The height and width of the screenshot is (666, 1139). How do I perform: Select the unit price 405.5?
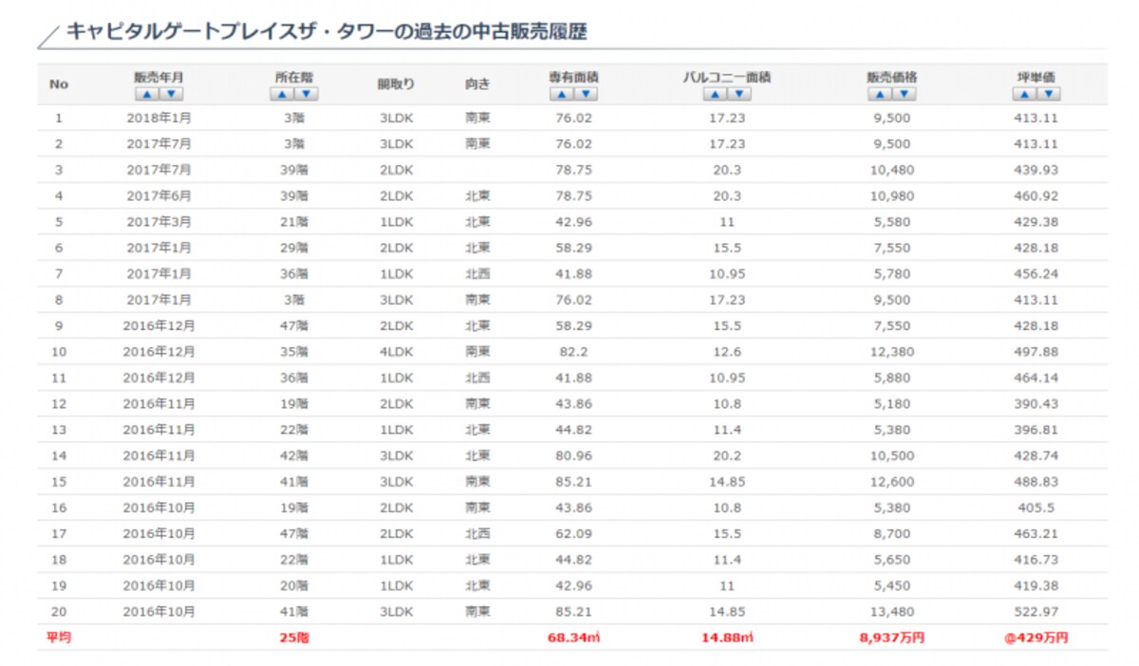point(1036,508)
